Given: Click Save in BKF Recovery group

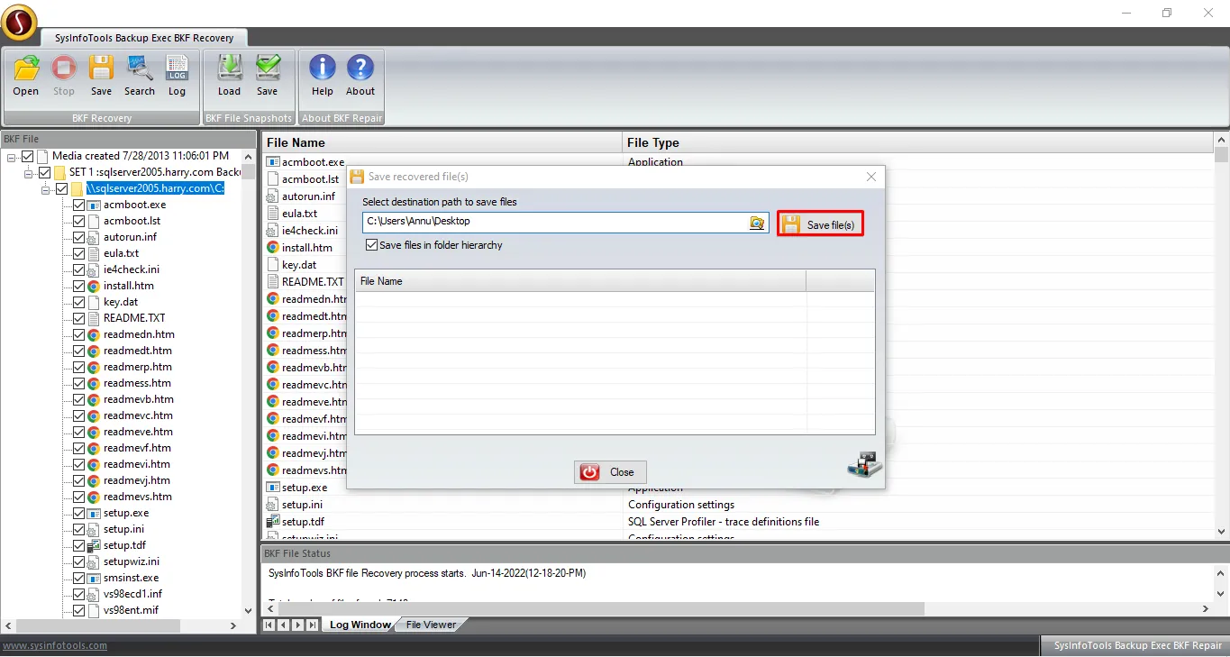Looking at the screenshot, I should point(101,76).
